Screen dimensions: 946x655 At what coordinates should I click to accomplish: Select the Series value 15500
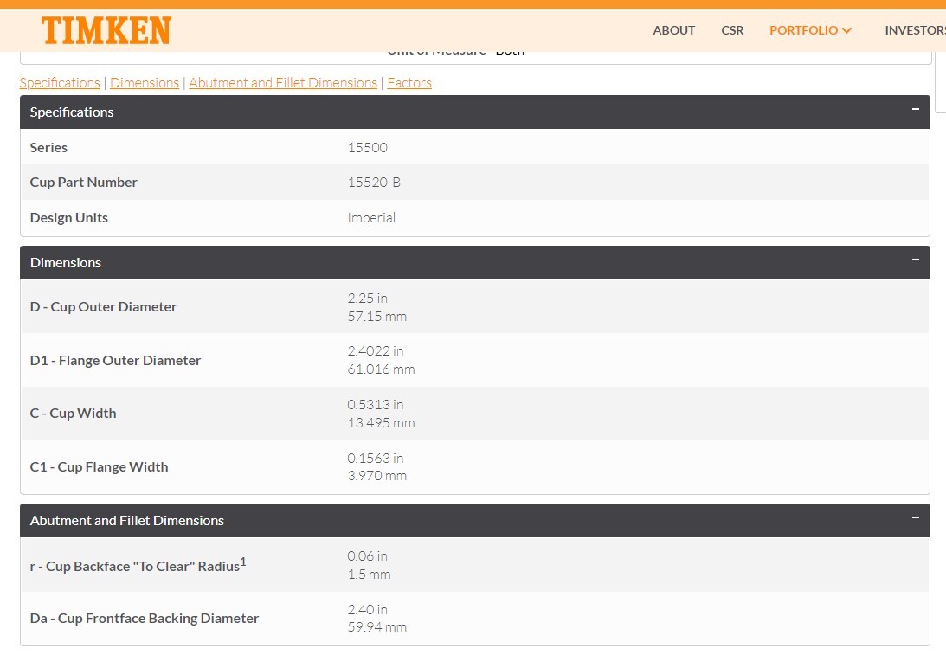click(368, 148)
